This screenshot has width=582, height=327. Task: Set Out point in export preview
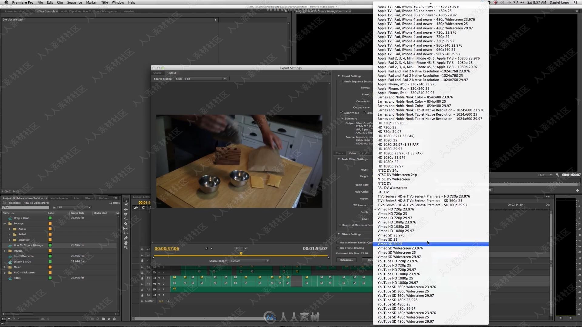212,249
